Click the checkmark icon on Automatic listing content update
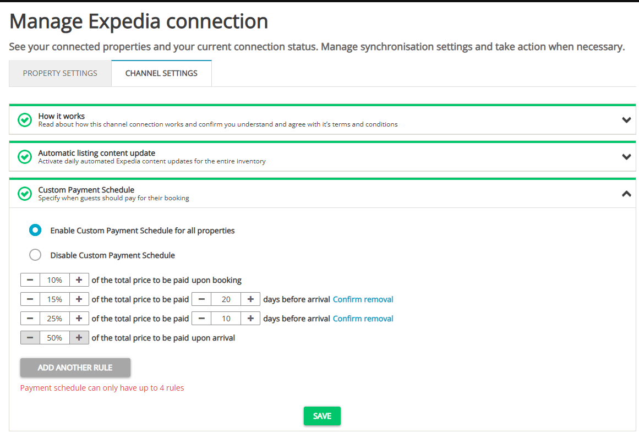The width and height of the screenshot is (639, 433). pyautogui.click(x=24, y=156)
